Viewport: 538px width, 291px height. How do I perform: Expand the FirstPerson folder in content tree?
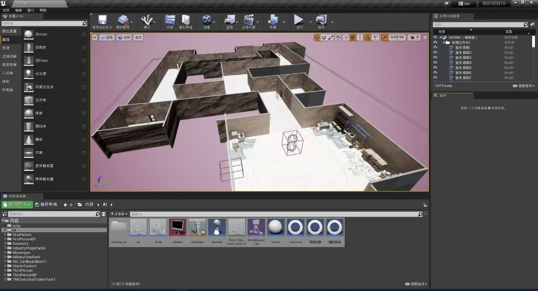[x=5, y=235]
